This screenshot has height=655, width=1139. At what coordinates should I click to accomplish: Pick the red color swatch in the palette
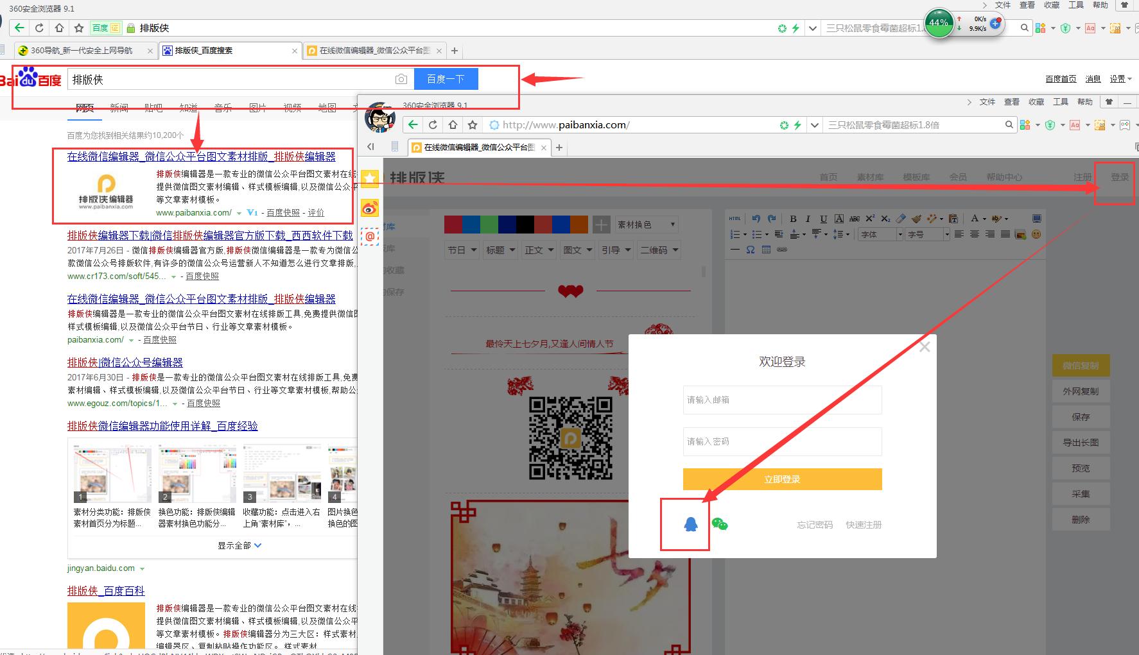453,225
